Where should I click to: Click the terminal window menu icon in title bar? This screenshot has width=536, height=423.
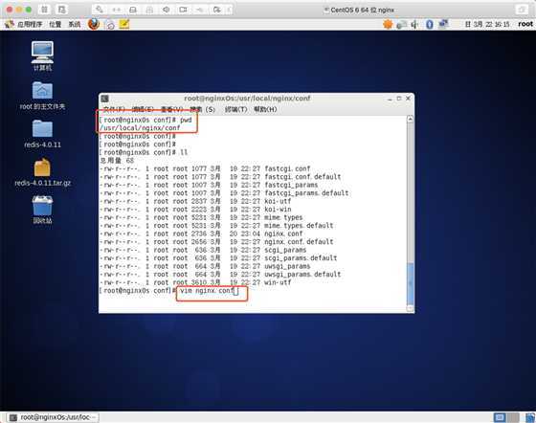coord(105,99)
